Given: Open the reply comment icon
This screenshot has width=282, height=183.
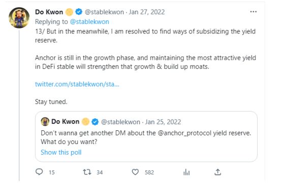Looking at the screenshot, I should point(39,172).
